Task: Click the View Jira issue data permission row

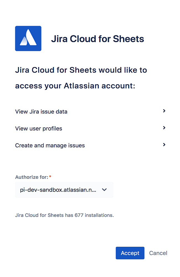Action: pyautogui.click(x=41, y=111)
